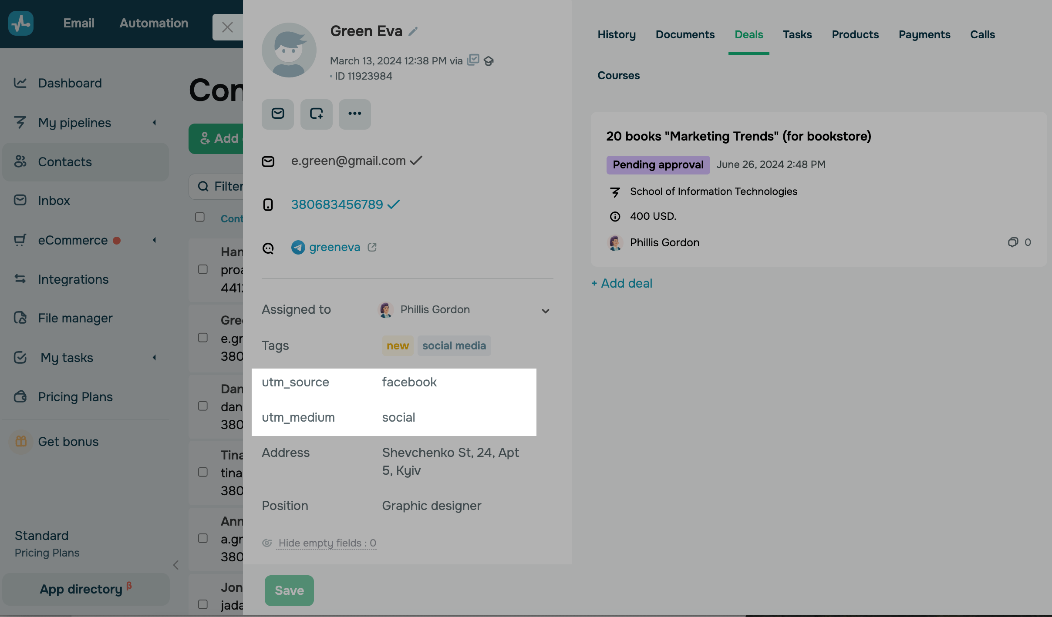Expand the eCommerce submenu arrow

[x=154, y=240]
